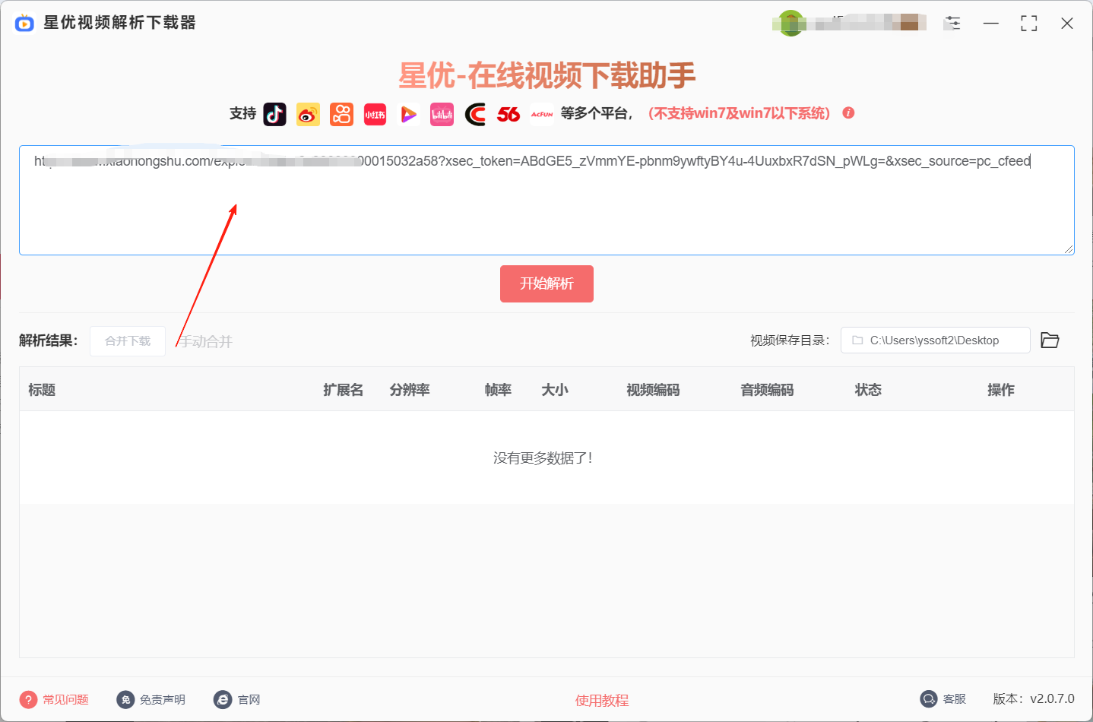Open folder browse icon for save directory
Viewport: 1093px width, 722px height.
(x=1050, y=340)
